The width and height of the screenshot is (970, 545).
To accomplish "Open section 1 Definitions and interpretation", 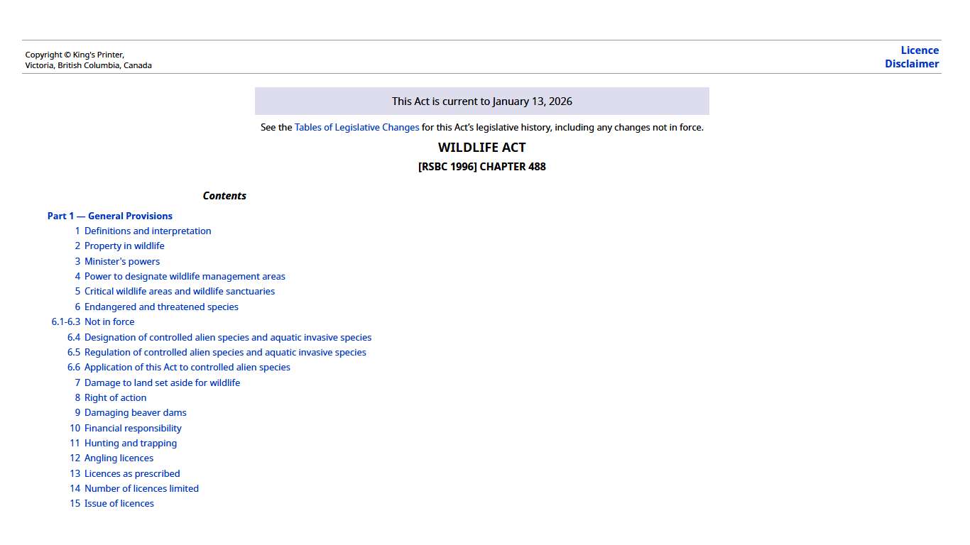I will click(147, 231).
